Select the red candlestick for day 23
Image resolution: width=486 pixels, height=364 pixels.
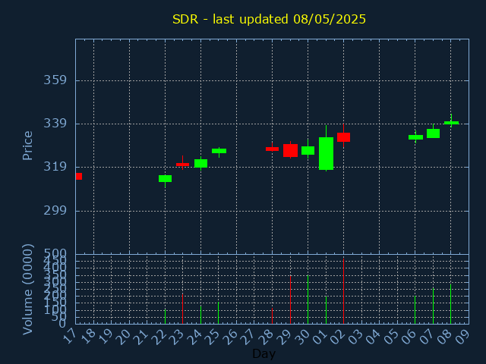click(182, 164)
